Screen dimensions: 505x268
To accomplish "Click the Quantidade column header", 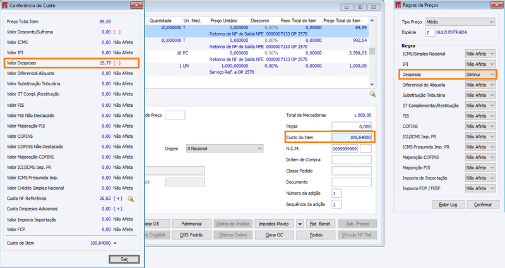I will (164, 20).
